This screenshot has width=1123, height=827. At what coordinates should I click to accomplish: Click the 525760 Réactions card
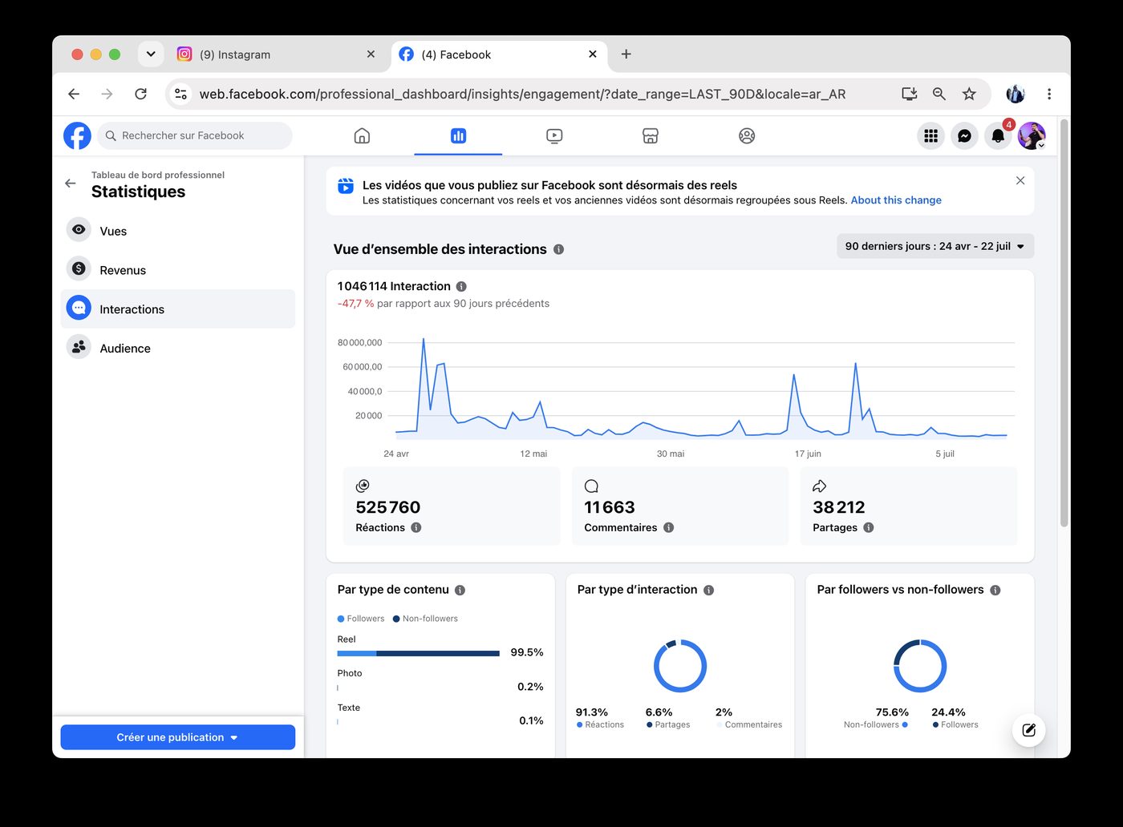click(x=452, y=506)
